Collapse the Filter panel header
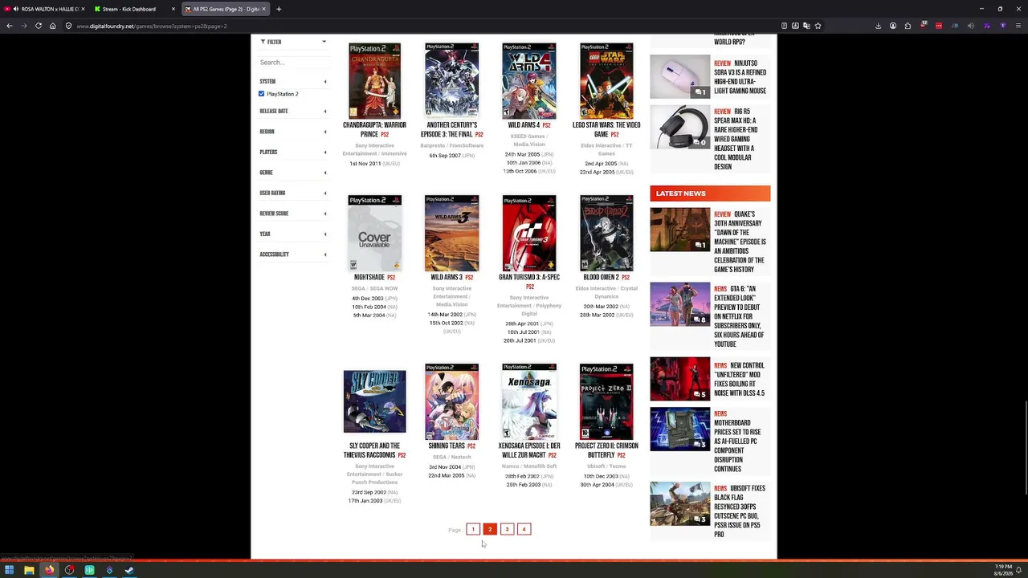Image resolution: width=1028 pixels, height=578 pixels. click(x=292, y=42)
